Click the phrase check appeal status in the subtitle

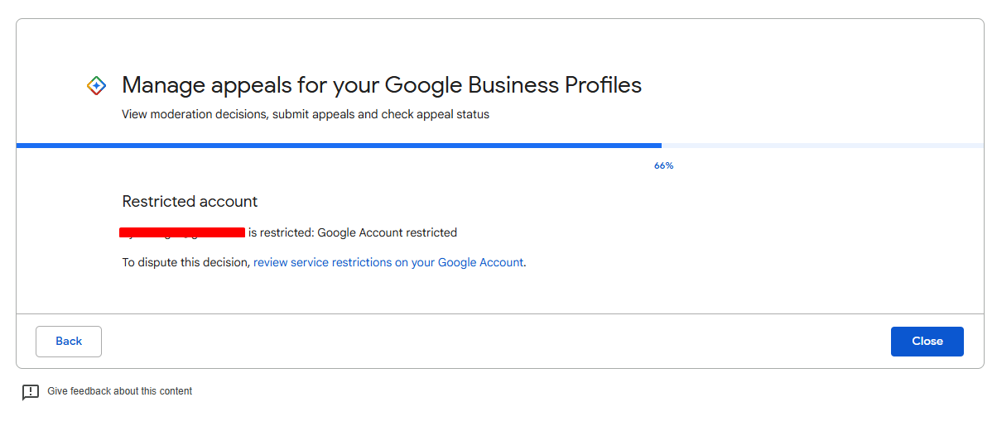point(435,114)
